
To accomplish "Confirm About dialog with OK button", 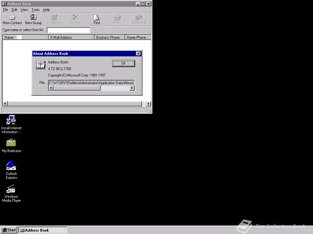I will [x=123, y=63].
